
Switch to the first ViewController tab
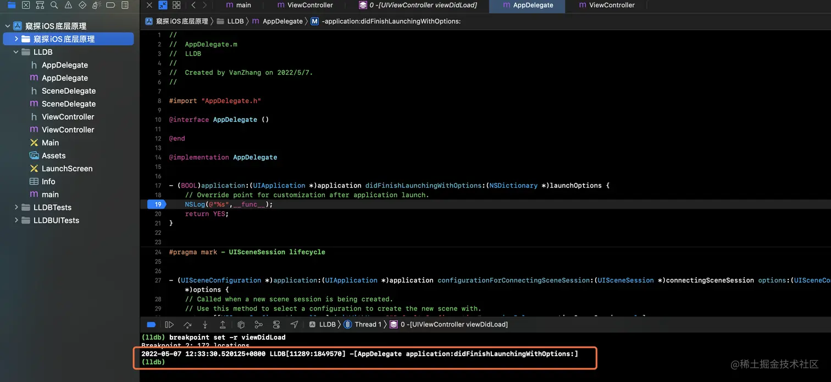305,5
